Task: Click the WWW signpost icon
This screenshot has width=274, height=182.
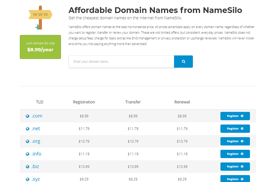Action: coord(40,17)
